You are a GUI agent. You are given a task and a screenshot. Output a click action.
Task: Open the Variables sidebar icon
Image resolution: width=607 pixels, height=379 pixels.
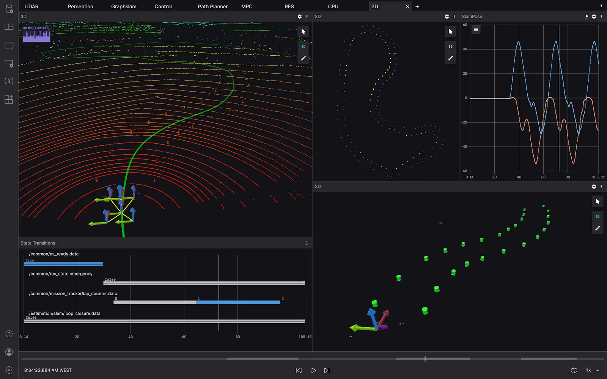(x=9, y=81)
